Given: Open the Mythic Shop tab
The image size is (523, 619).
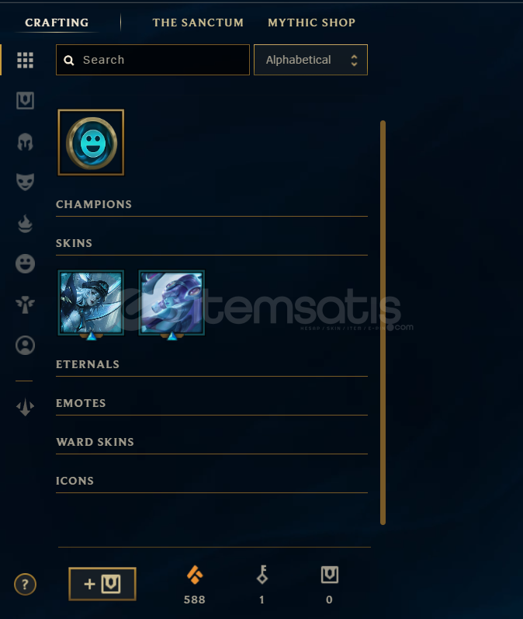Looking at the screenshot, I should pos(312,23).
